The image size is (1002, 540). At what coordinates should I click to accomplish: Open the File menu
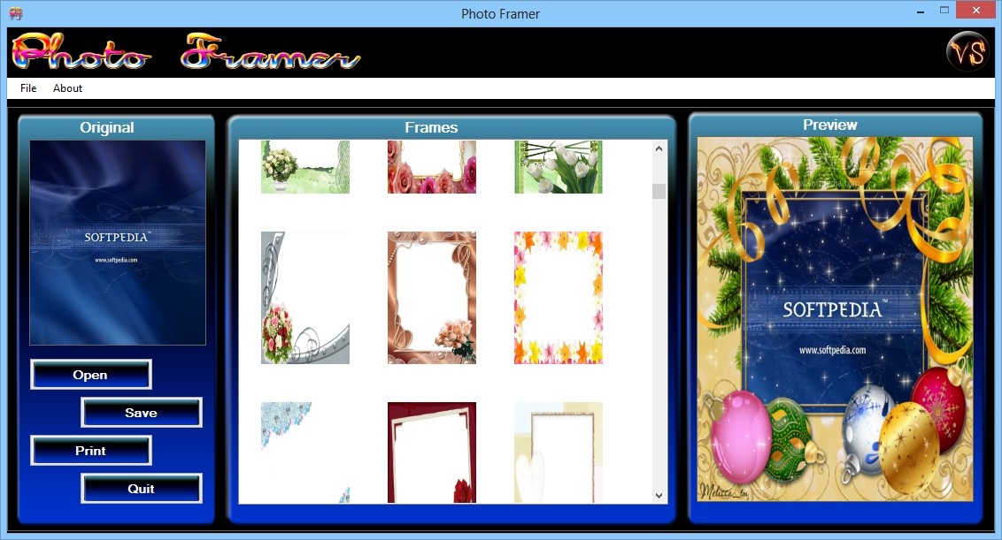click(28, 88)
